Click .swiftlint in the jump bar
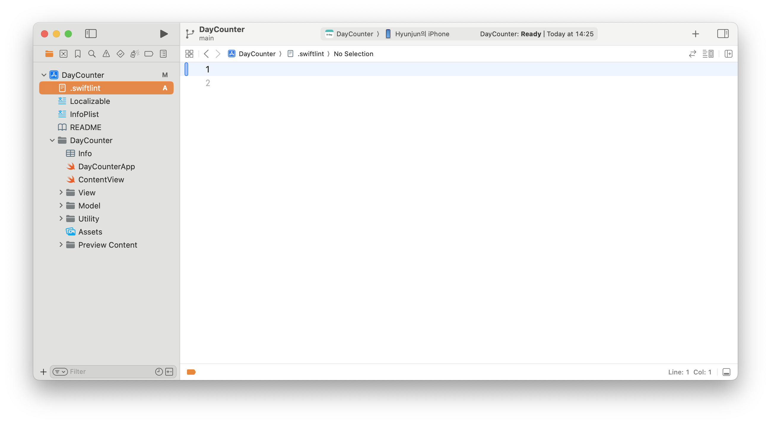This screenshot has width=771, height=424. pos(310,54)
